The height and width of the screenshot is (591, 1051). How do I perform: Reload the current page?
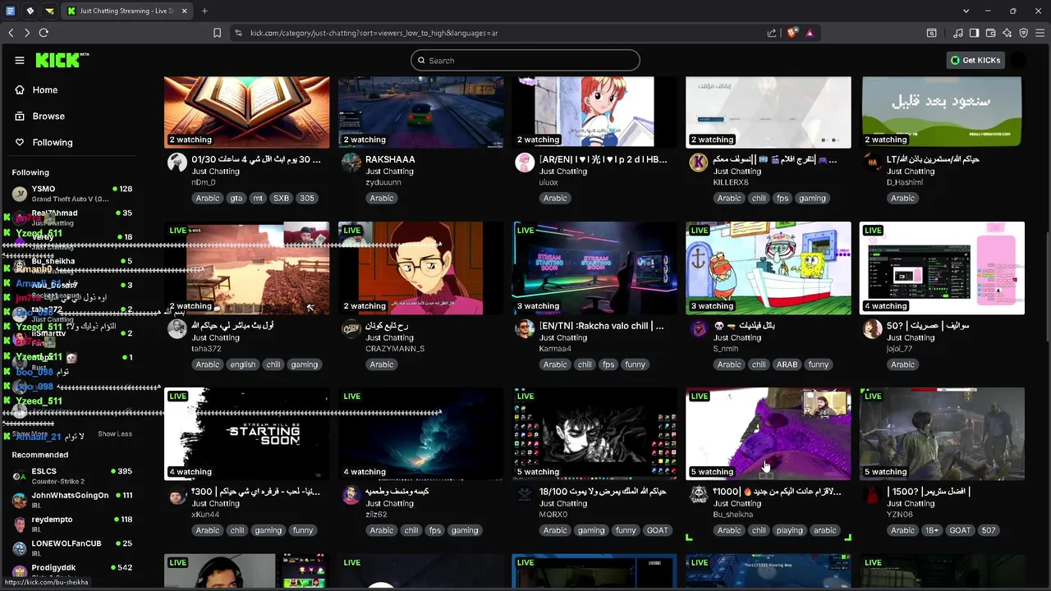(44, 33)
